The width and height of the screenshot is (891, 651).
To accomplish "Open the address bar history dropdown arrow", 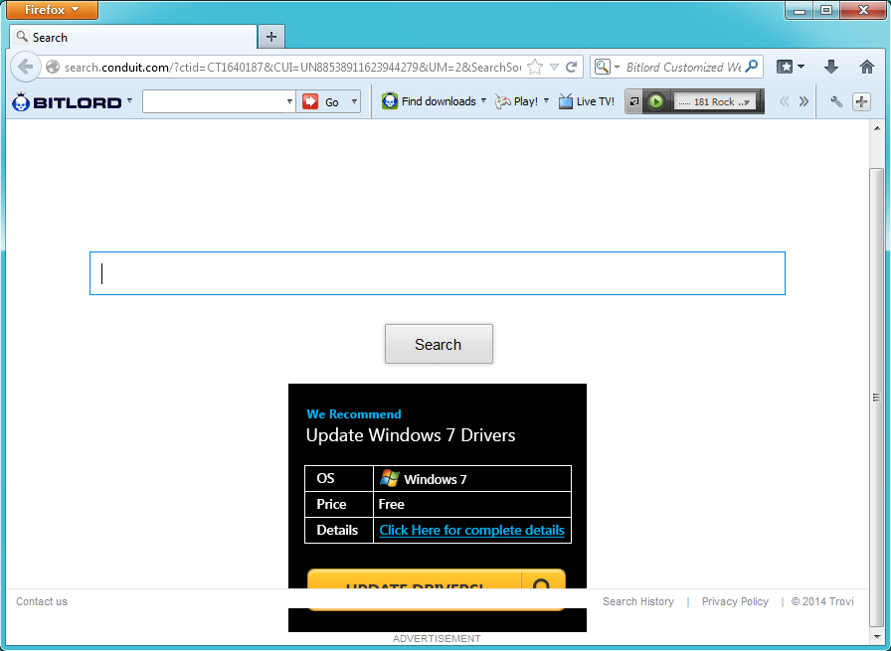I will [555, 67].
